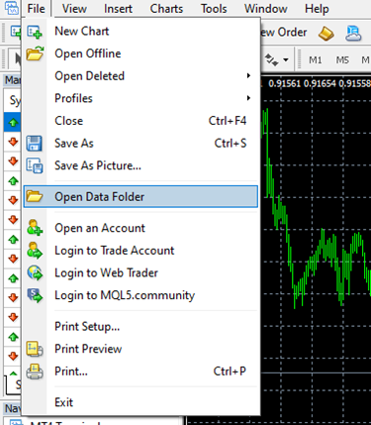The image size is (371, 425).
Task: Switch to the M1 timeframe button
Action: coord(316,60)
